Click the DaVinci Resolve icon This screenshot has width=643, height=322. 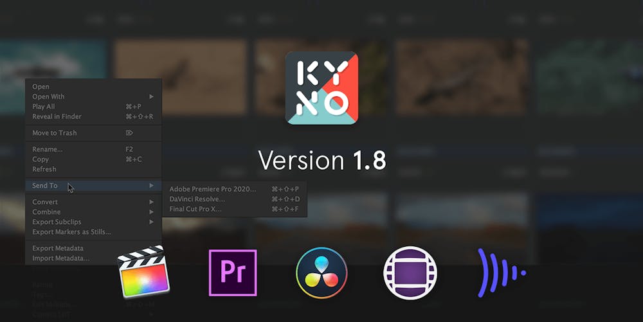tap(321, 273)
